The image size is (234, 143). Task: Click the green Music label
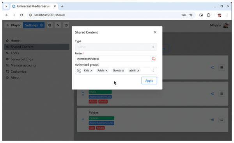click(x=100, y=92)
